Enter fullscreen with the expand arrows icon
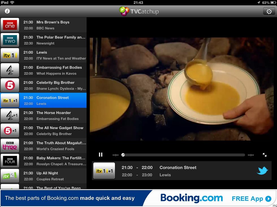The width and height of the screenshot is (277, 207). pos(265,155)
